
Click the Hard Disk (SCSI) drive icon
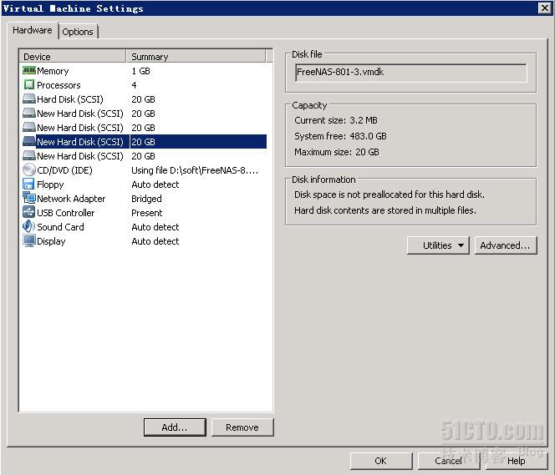point(29,99)
